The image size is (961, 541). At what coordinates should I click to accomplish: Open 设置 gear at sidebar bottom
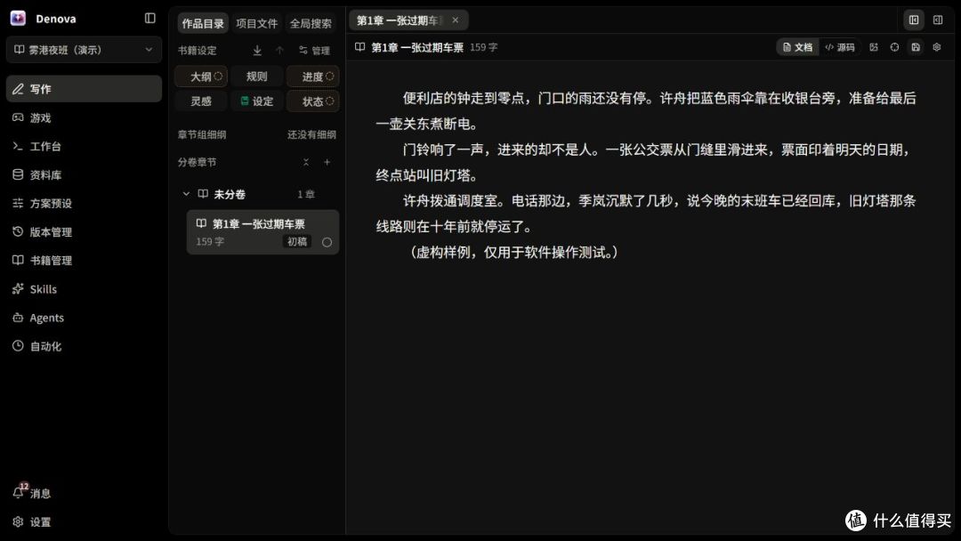(18, 521)
